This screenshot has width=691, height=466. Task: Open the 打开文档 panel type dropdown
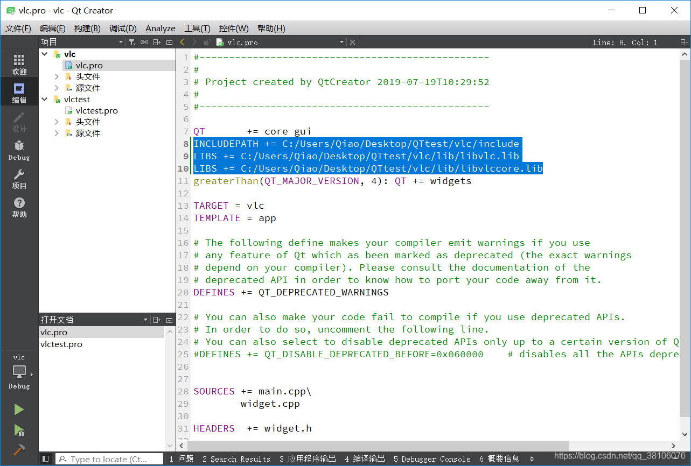145,320
